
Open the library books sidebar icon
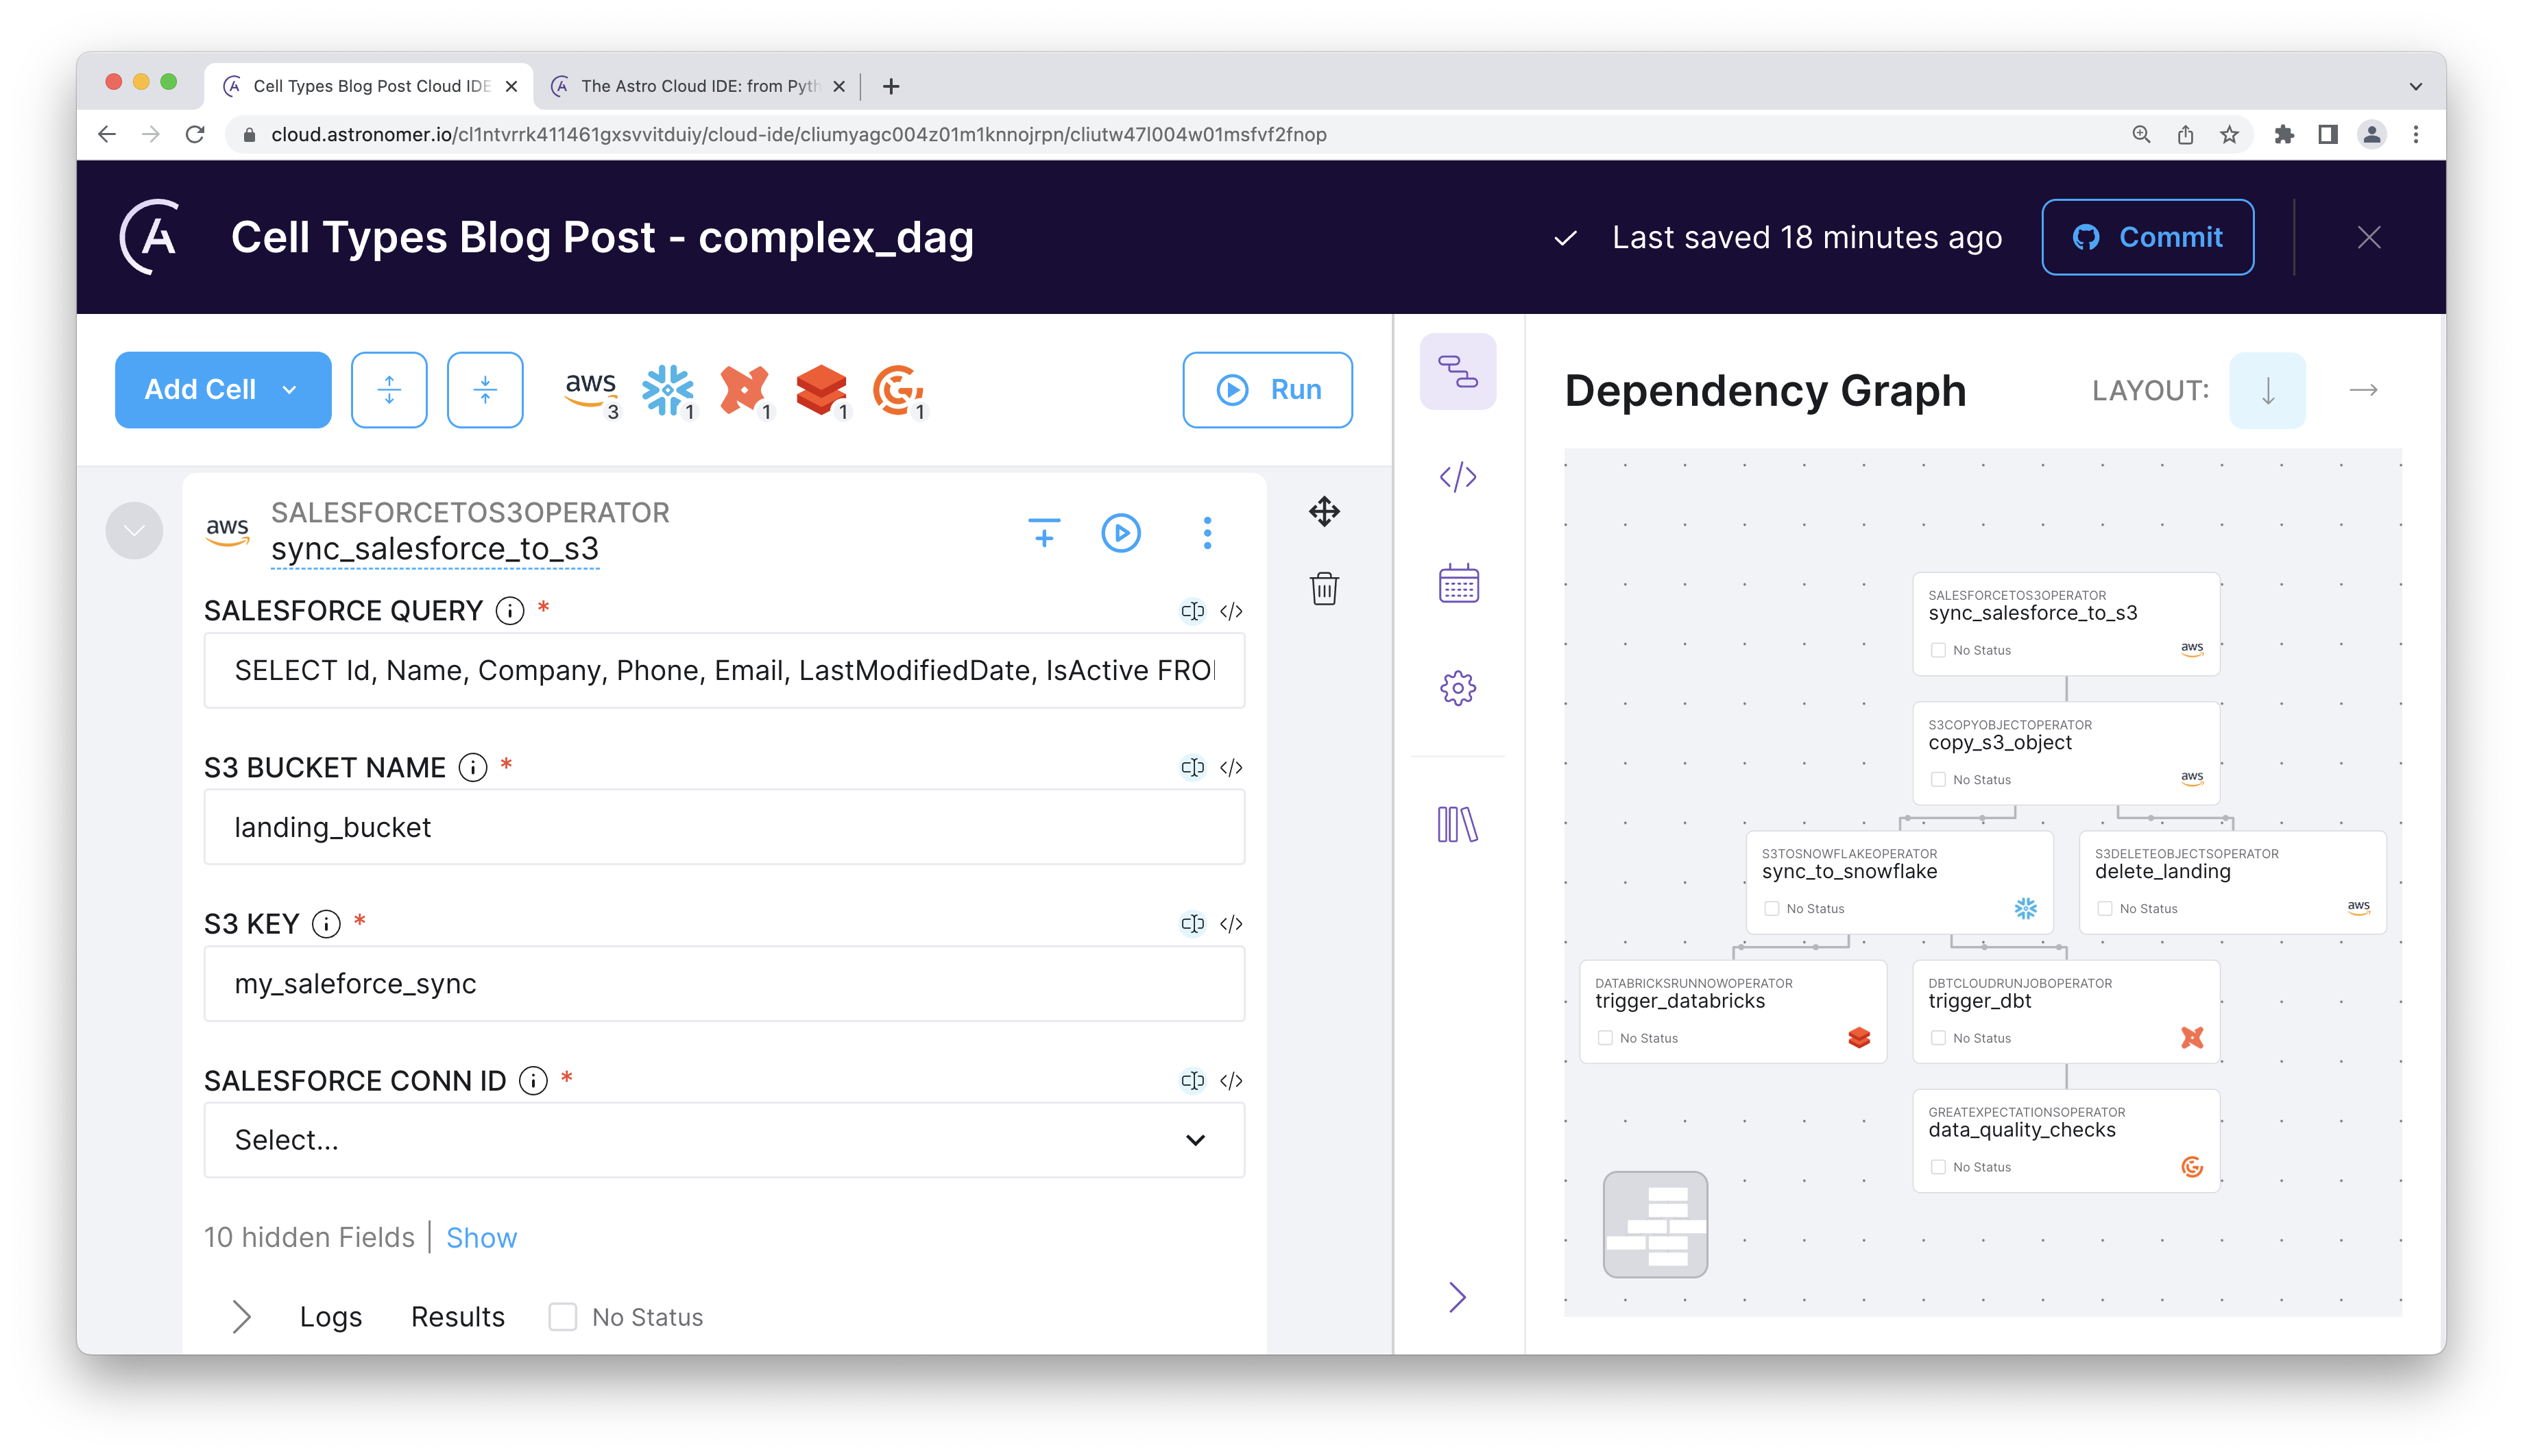tap(1457, 825)
